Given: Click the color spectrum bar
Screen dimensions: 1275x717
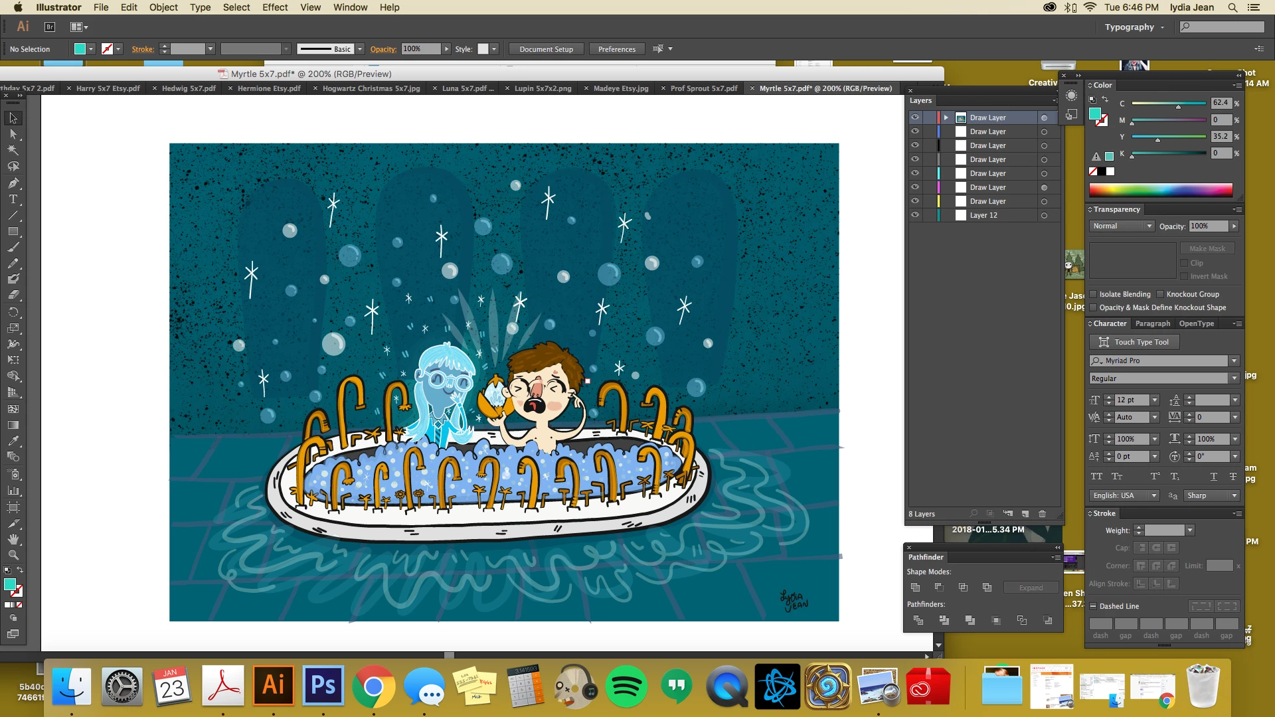Looking at the screenshot, I should [1160, 191].
